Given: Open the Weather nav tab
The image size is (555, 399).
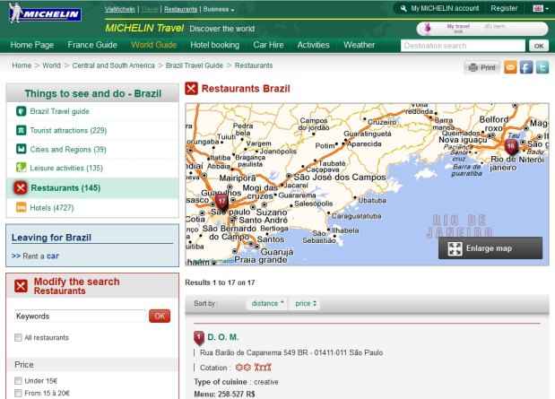Looking at the screenshot, I should point(359,45).
